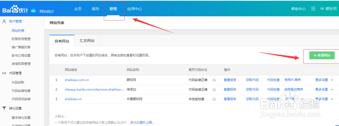
Task: Click the 待添加 site name cell
Action: coord(131,90)
